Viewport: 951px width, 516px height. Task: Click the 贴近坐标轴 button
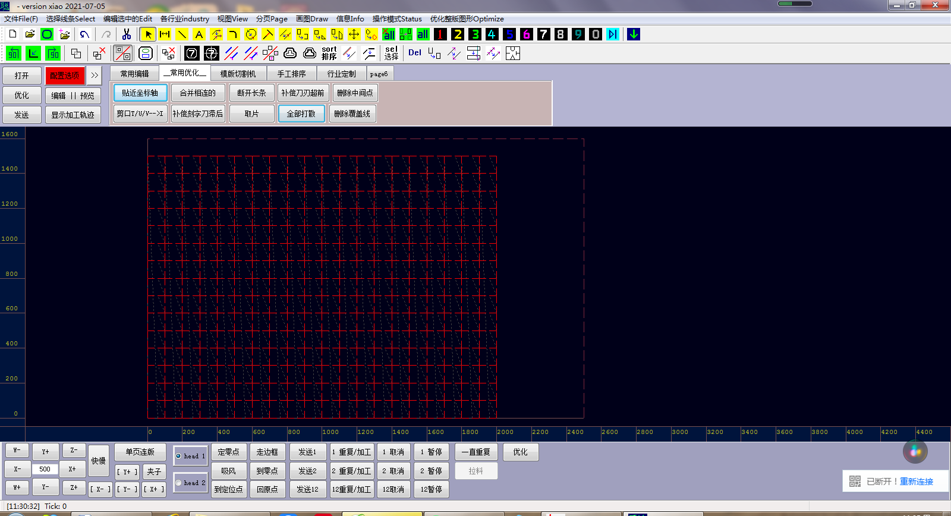point(140,93)
